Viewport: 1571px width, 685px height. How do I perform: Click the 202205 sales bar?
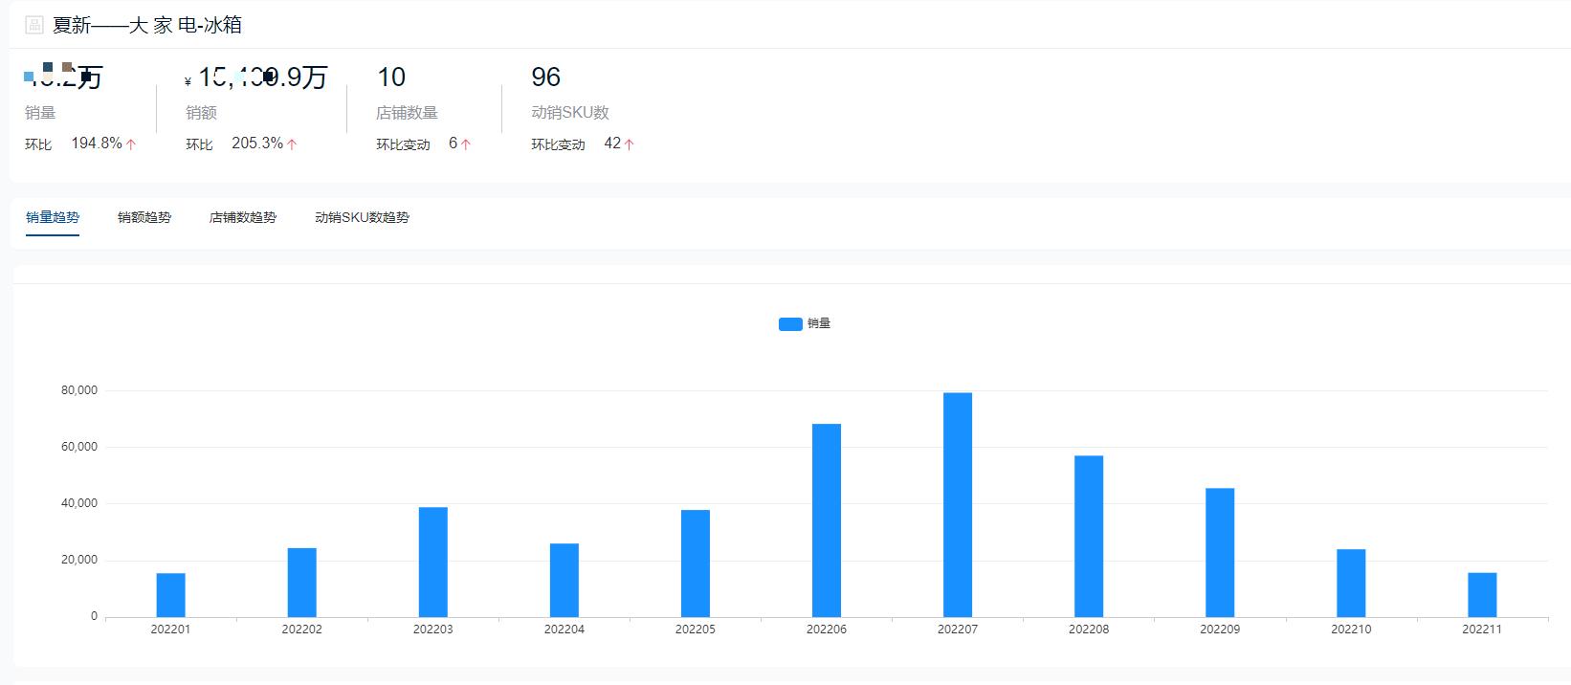point(696,563)
